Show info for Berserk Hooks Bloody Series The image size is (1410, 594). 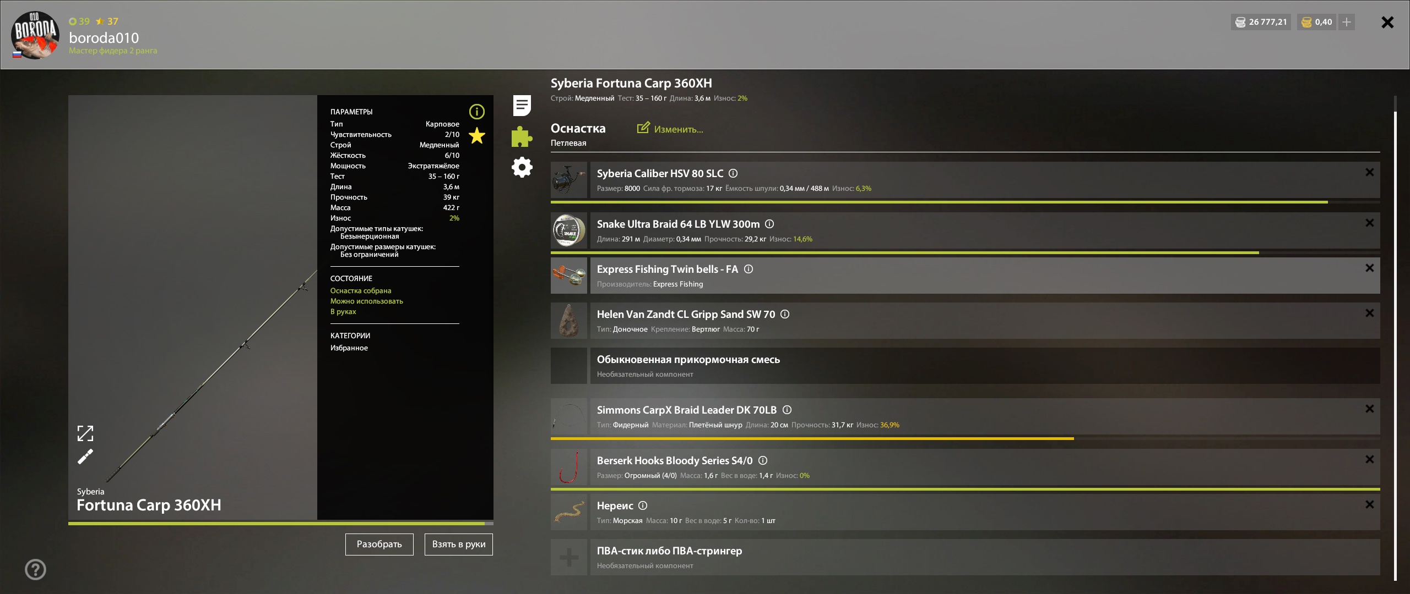pos(763,460)
